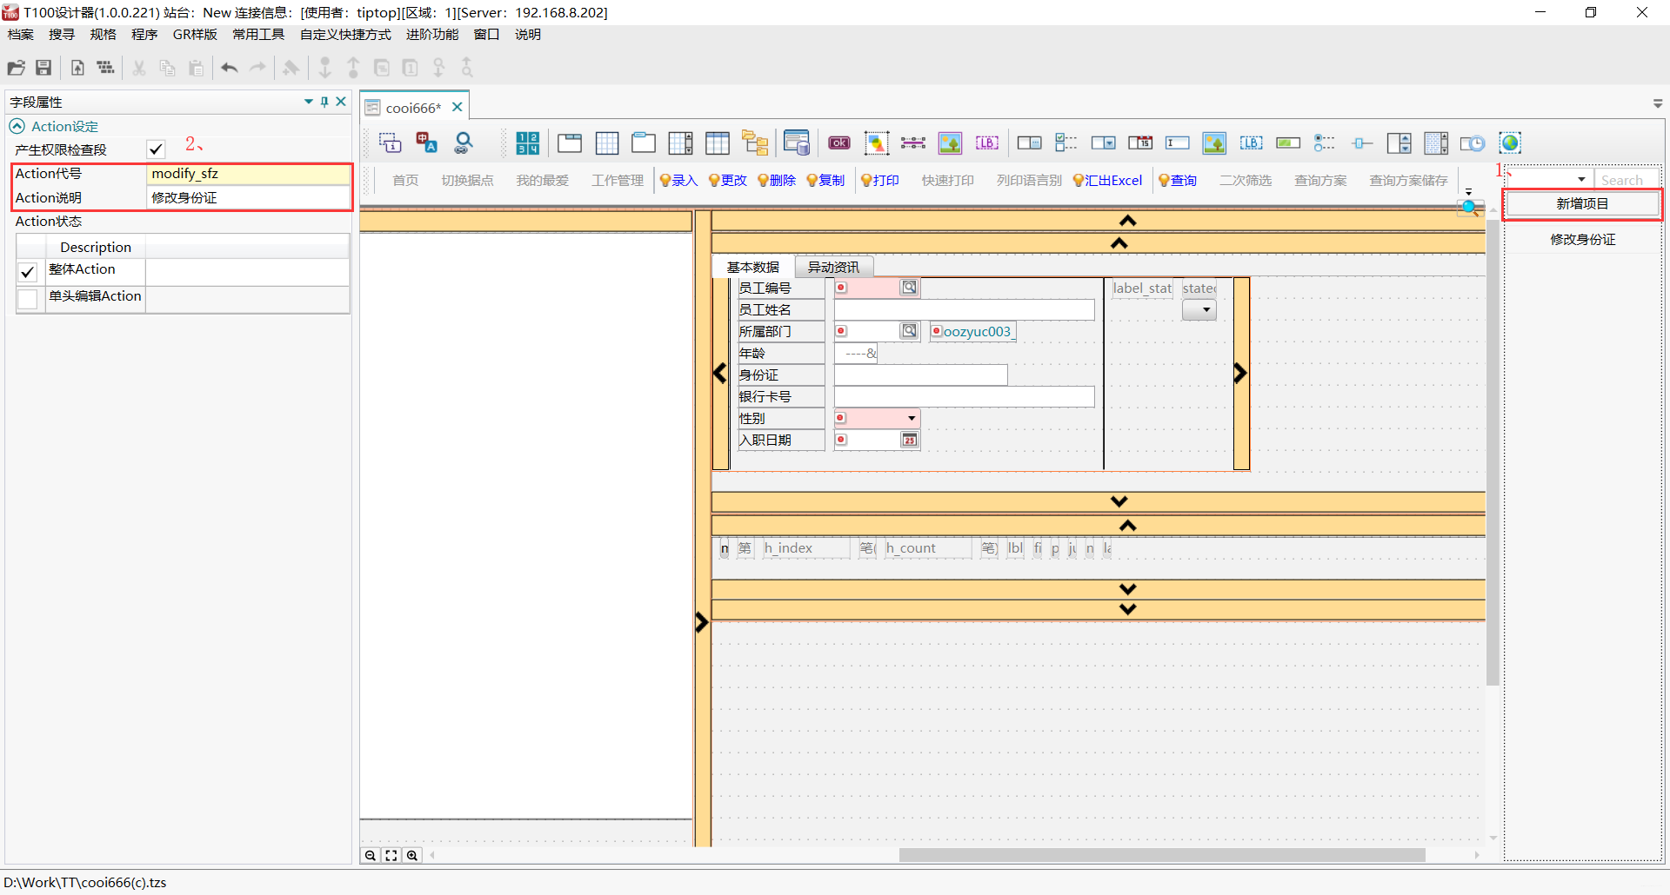The width and height of the screenshot is (1670, 895).
Task: Open the GR样版 menu
Action: click(195, 35)
